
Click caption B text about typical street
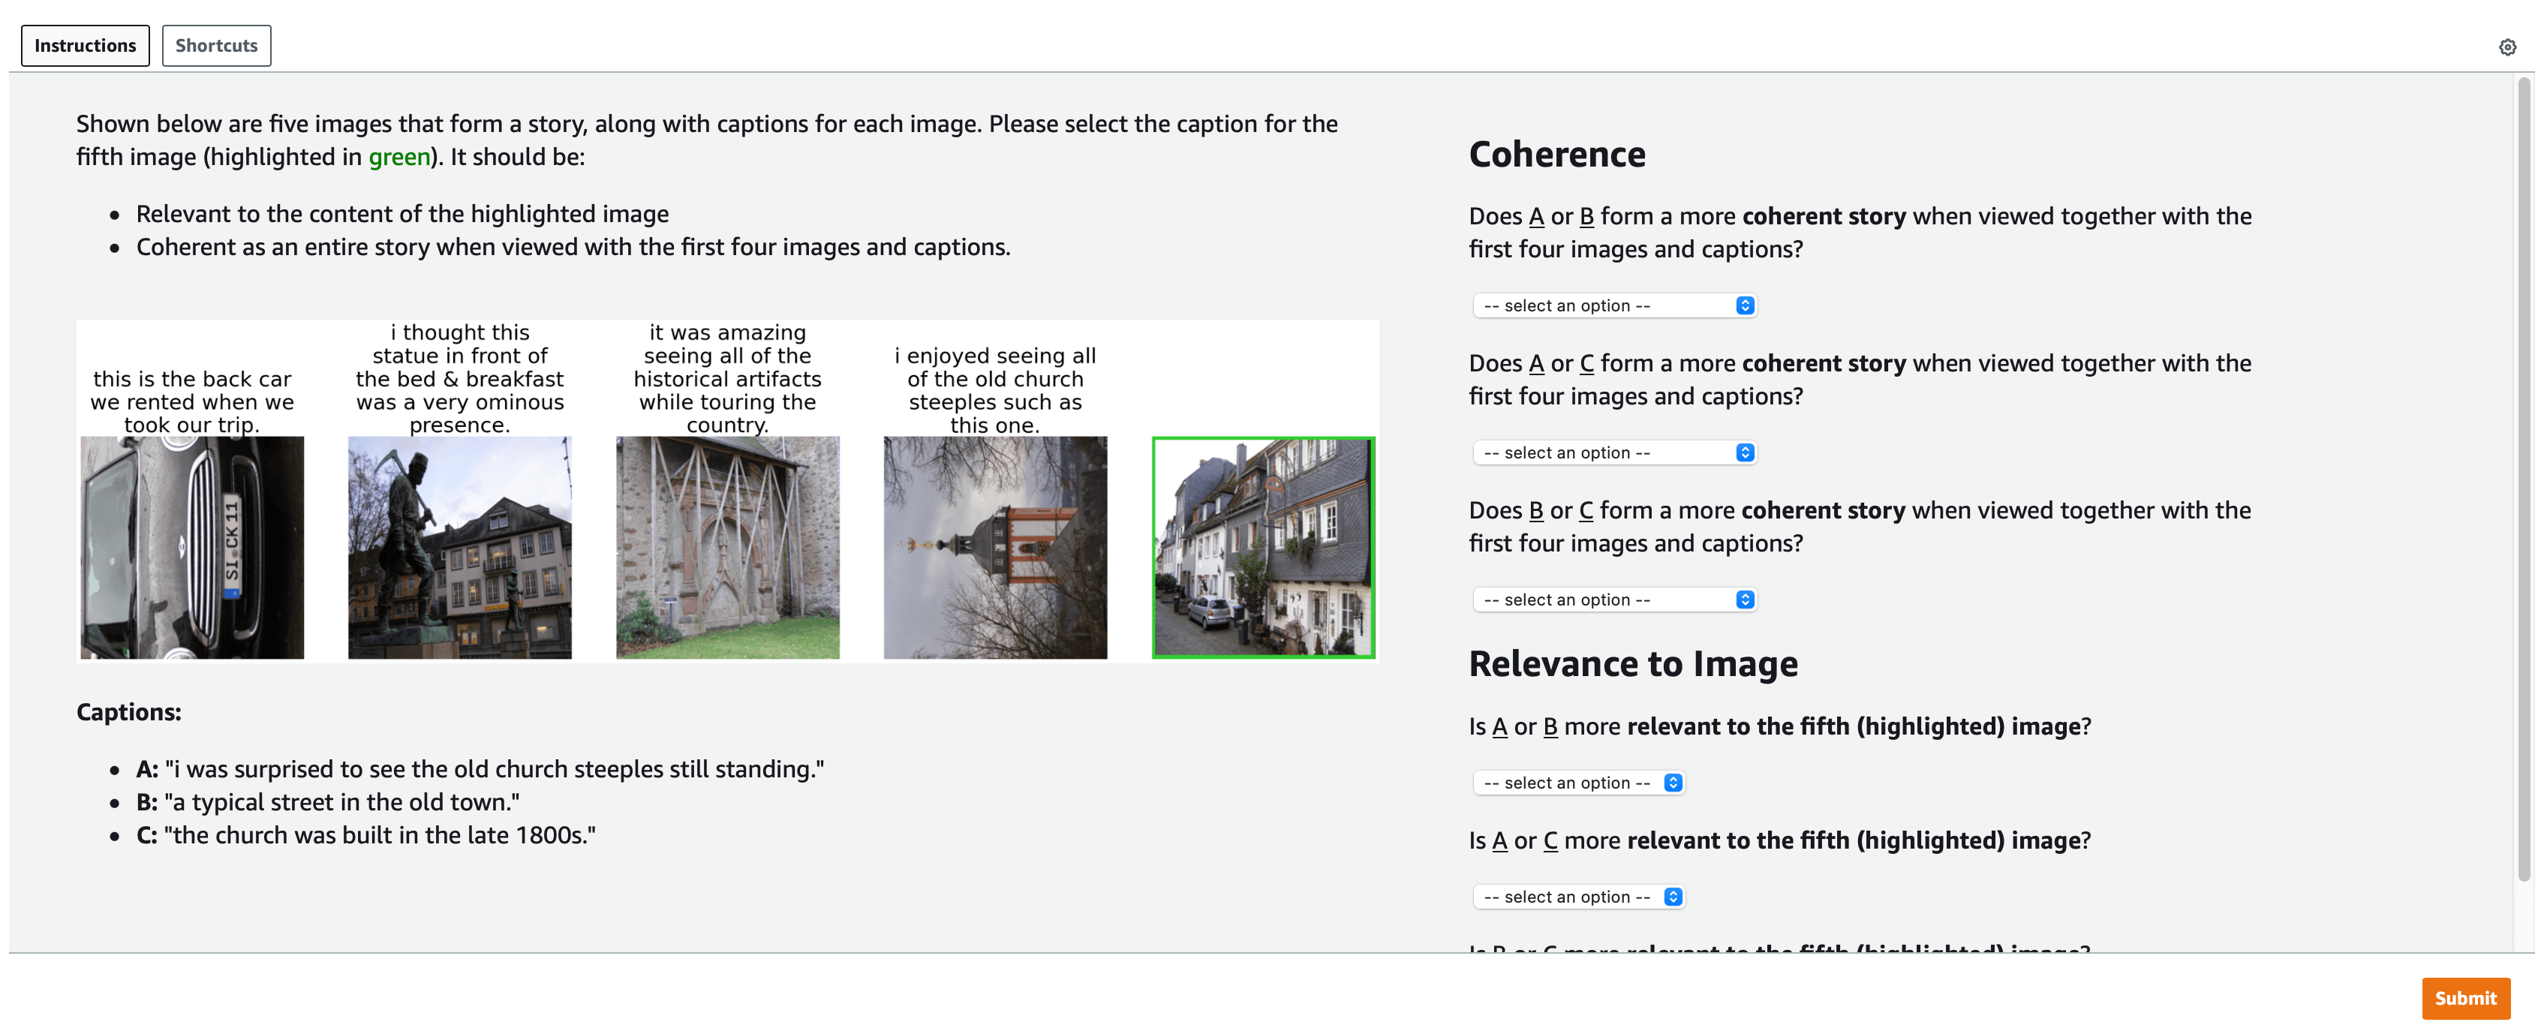coord(341,802)
